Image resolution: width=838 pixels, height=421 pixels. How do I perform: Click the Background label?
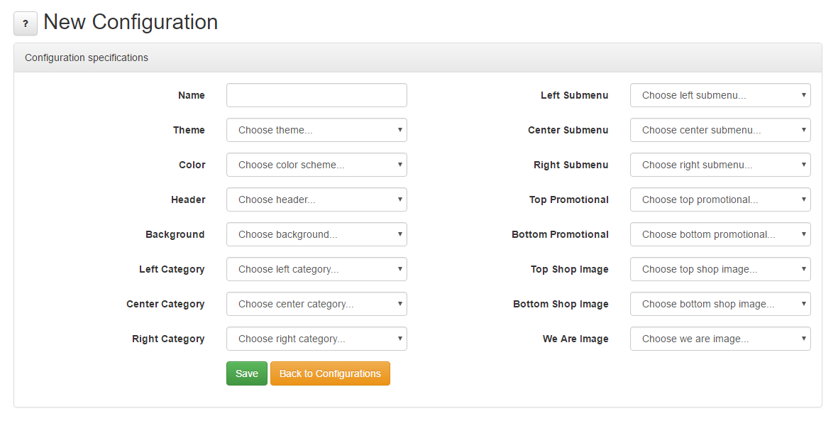[x=175, y=234]
